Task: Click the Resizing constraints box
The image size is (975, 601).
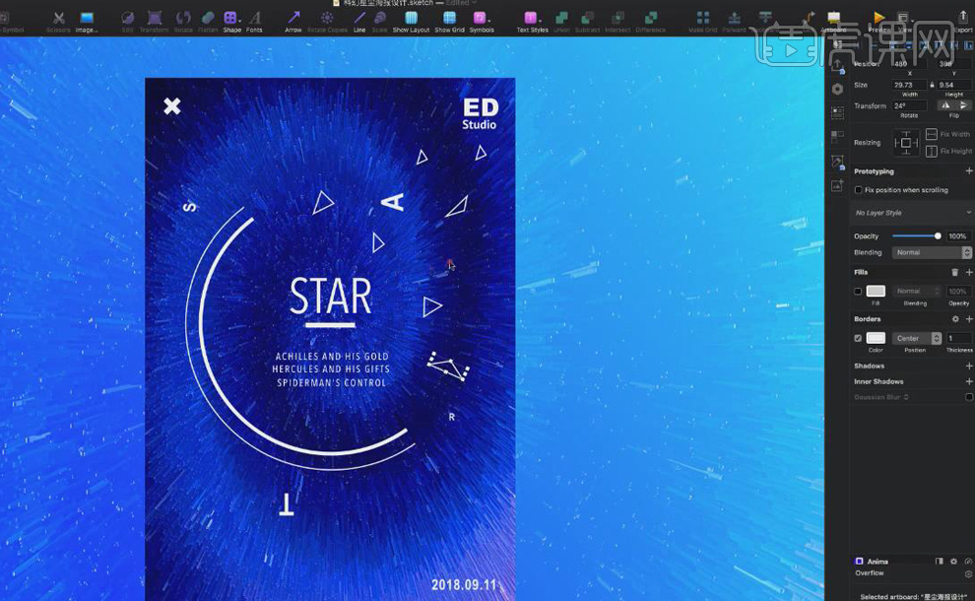Action: [x=906, y=143]
